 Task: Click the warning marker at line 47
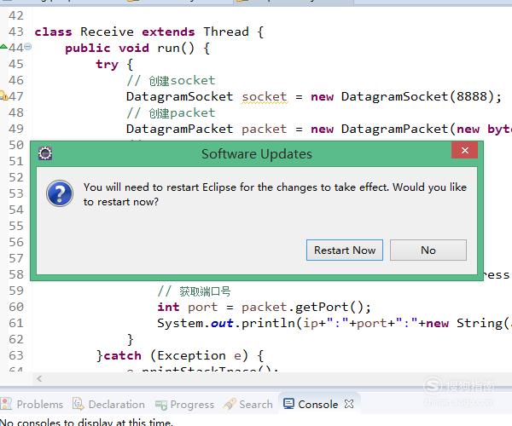pyautogui.click(x=3, y=95)
